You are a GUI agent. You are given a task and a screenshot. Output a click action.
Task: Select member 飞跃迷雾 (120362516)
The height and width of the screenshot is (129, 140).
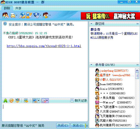117,107
